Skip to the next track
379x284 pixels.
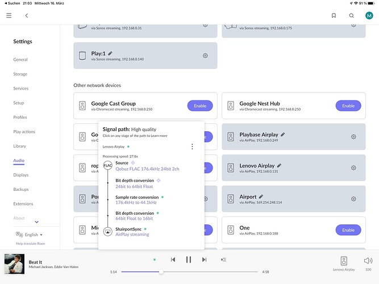(x=204, y=260)
